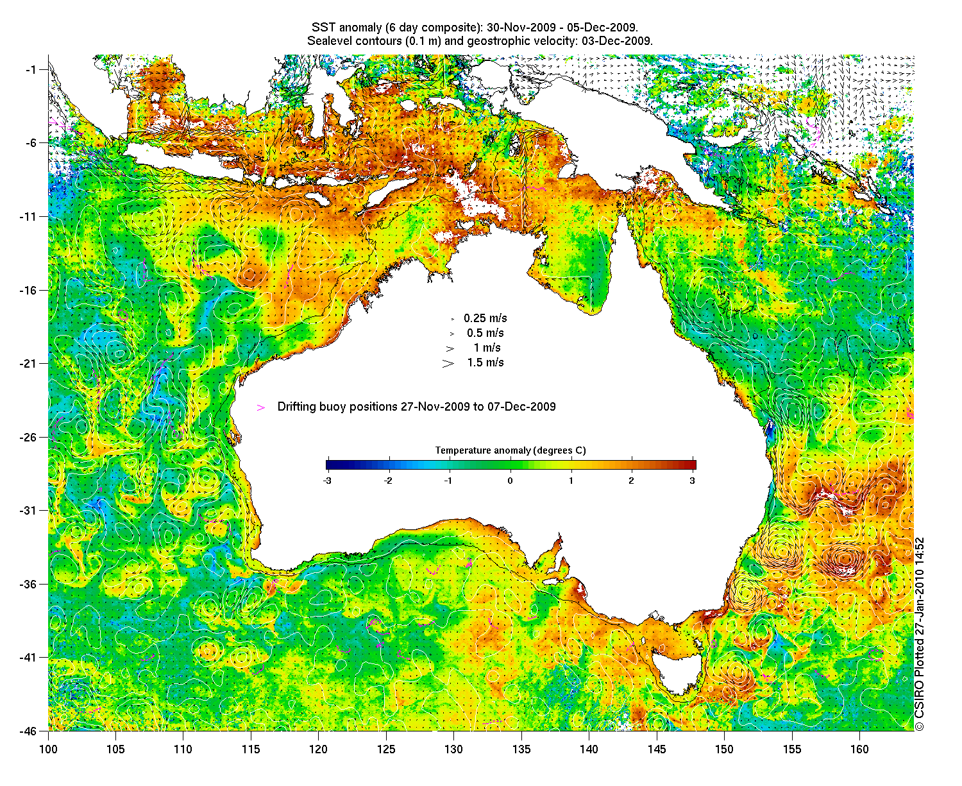
Task: Click latitude label -46 on the axis
Action: [x=29, y=731]
